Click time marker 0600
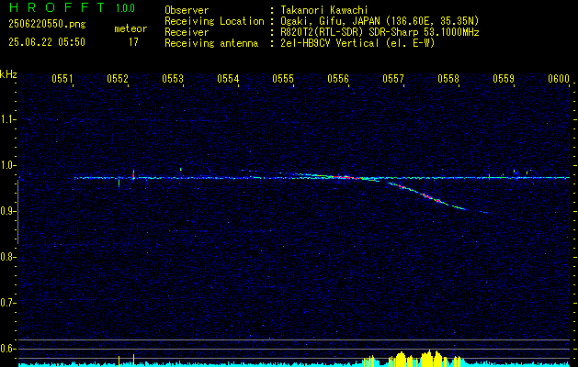 (x=559, y=78)
